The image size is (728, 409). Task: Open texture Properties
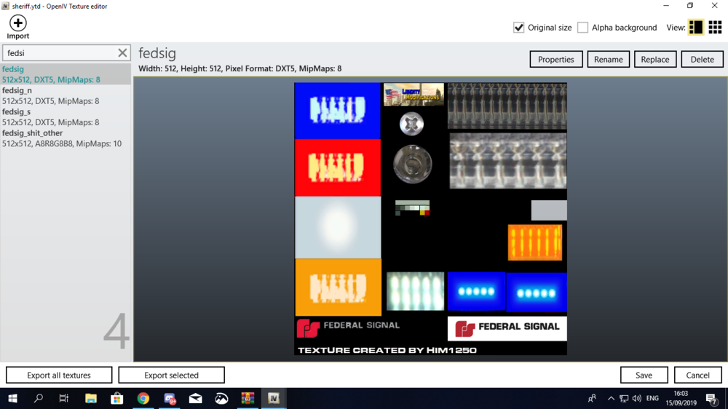pos(555,60)
